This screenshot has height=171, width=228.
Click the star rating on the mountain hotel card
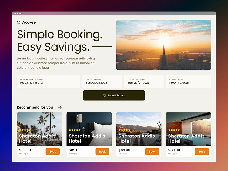coord(125,130)
